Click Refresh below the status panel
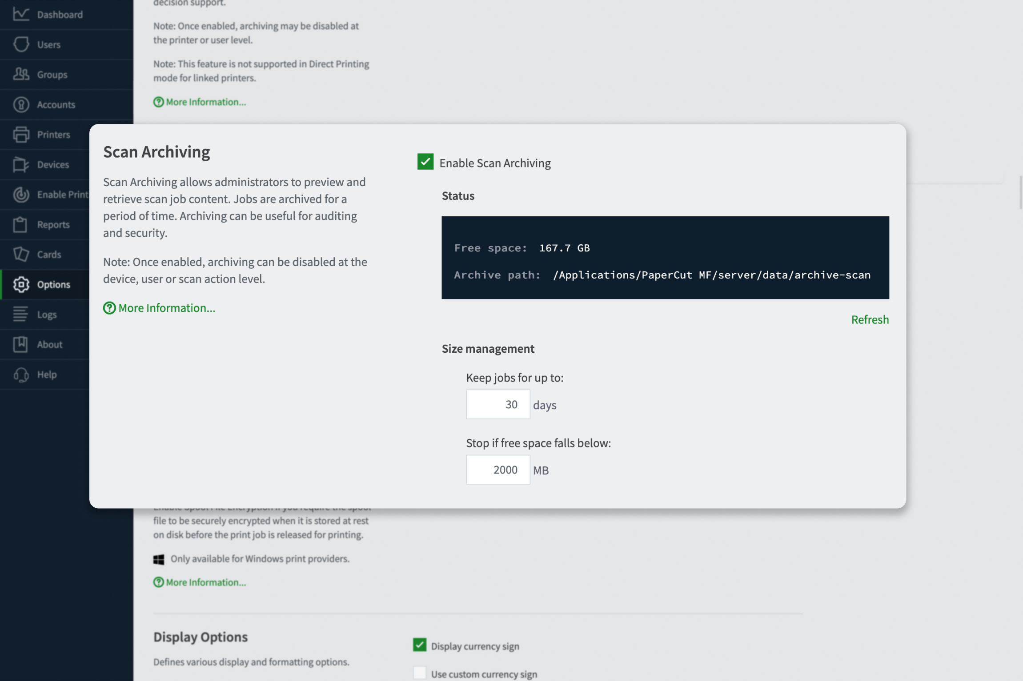 click(869, 319)
